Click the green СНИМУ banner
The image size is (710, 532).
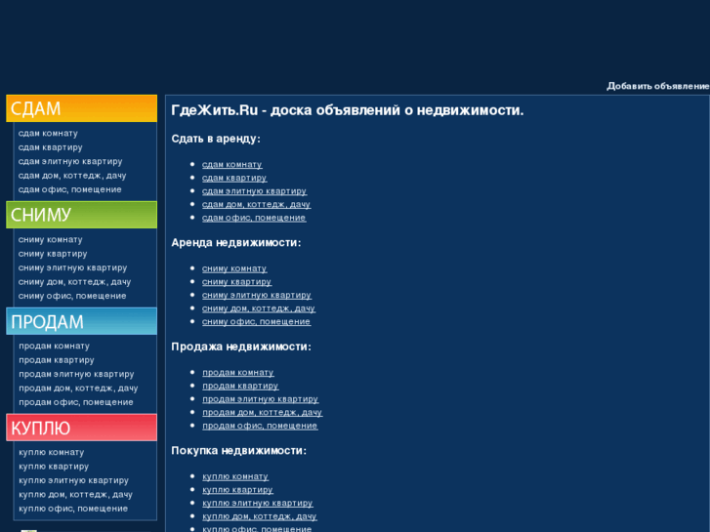point(81,215)
